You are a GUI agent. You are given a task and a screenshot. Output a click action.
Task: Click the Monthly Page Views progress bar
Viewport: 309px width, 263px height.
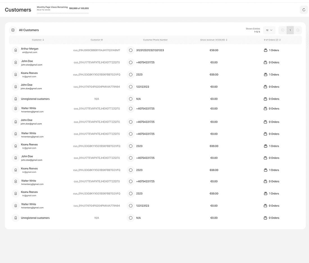pos(63,13)
